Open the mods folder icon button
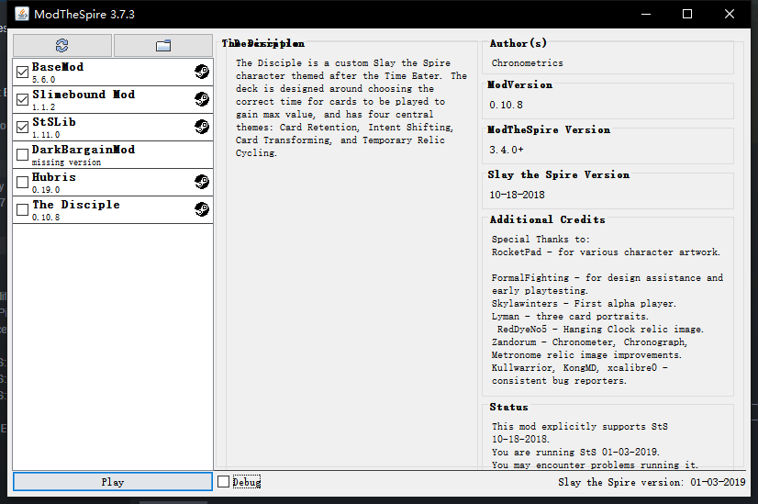The height and width of the screenshot is (504, 758). click(x=163, y=46)
